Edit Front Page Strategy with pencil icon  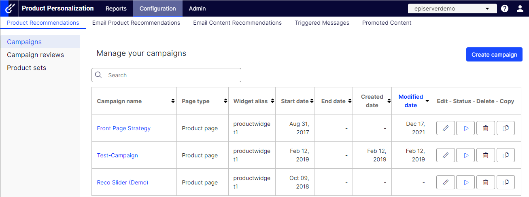[x=446, y=128]
